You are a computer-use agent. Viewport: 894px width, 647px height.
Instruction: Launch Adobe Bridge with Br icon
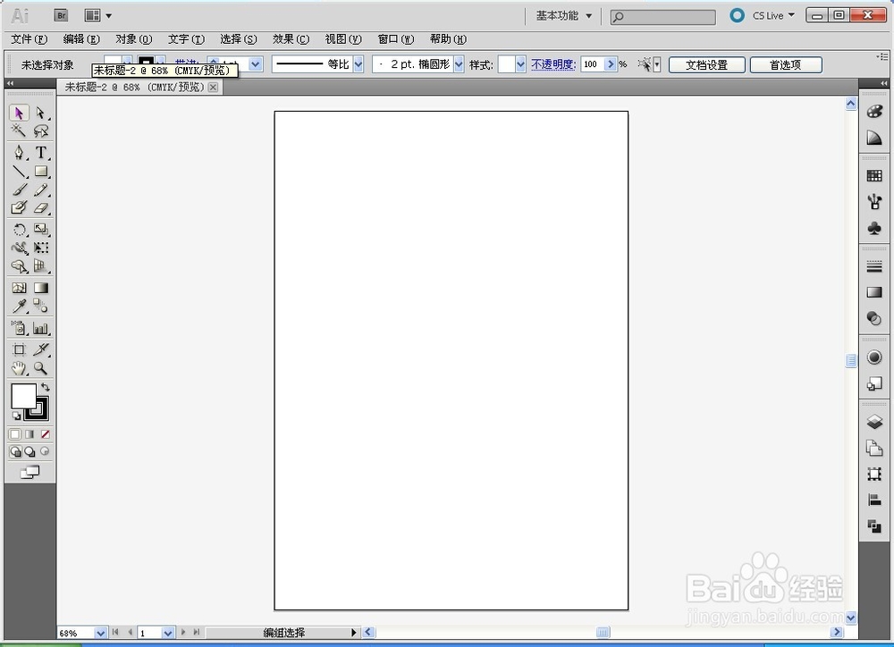click(x=61, y=15)
